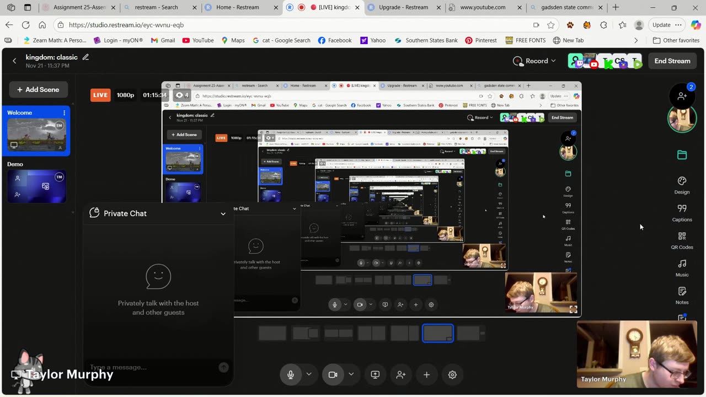Image resolution: width=706 pixels, height=397 pixels.
Task: Open the browser extensions puzzle icon
Action: (603, 25)
